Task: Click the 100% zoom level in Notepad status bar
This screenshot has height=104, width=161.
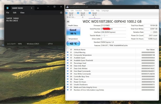Action: (x=20, y=44)
